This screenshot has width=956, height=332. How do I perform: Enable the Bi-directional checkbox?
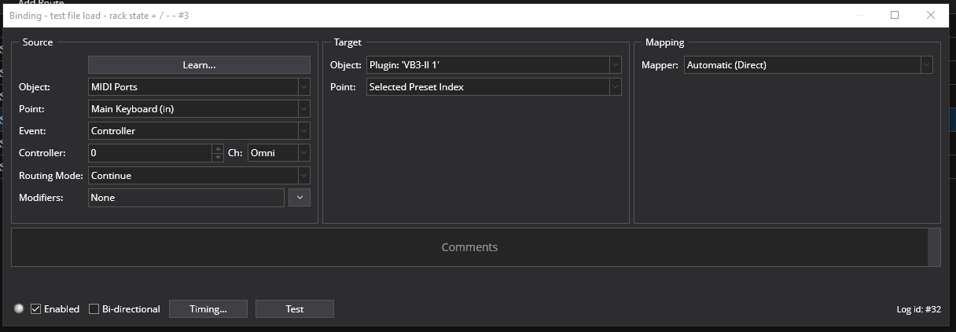pyautogui.click(x=94, y=309)
